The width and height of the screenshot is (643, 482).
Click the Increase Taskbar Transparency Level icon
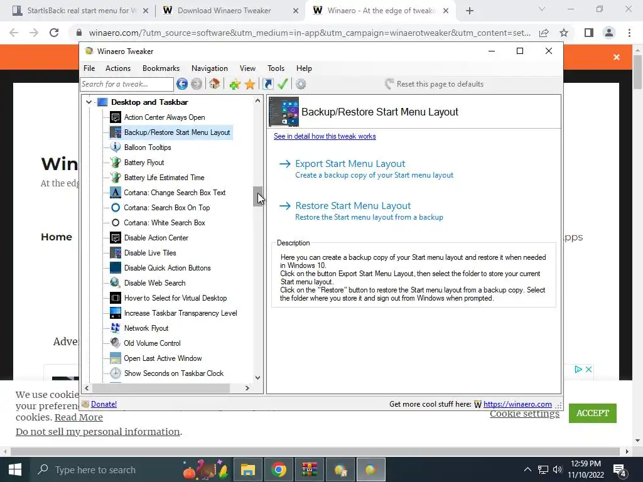click(116, 313)
